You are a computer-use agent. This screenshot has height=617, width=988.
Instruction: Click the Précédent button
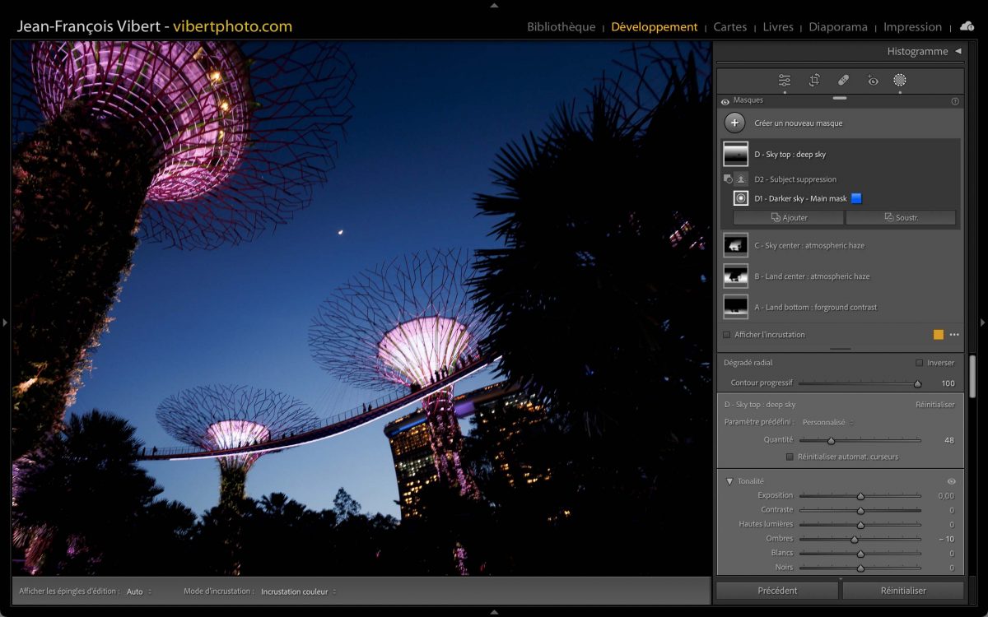pos(777,591)
